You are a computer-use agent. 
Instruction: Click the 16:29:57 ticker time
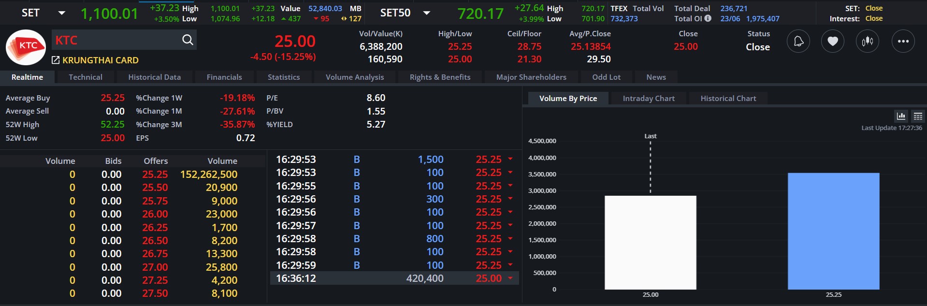pyautogui.click(x=296, y=226)
